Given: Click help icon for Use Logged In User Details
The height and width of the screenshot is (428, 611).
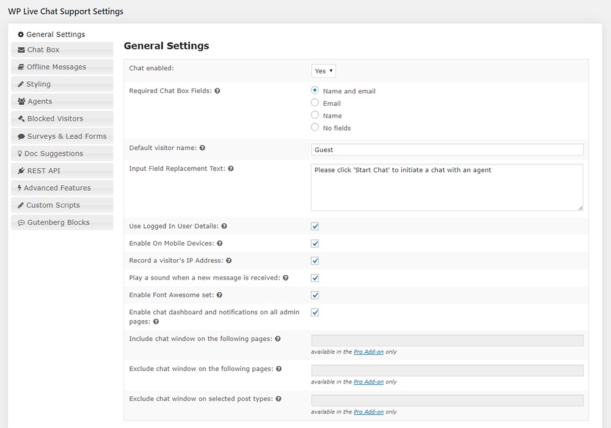Looking at the screenshot, I should pos(224,226).
